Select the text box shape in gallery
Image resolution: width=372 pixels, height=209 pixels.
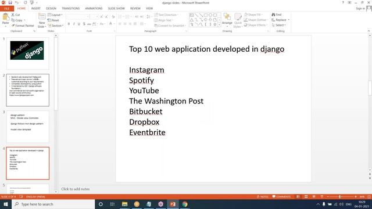click(192, 15)
